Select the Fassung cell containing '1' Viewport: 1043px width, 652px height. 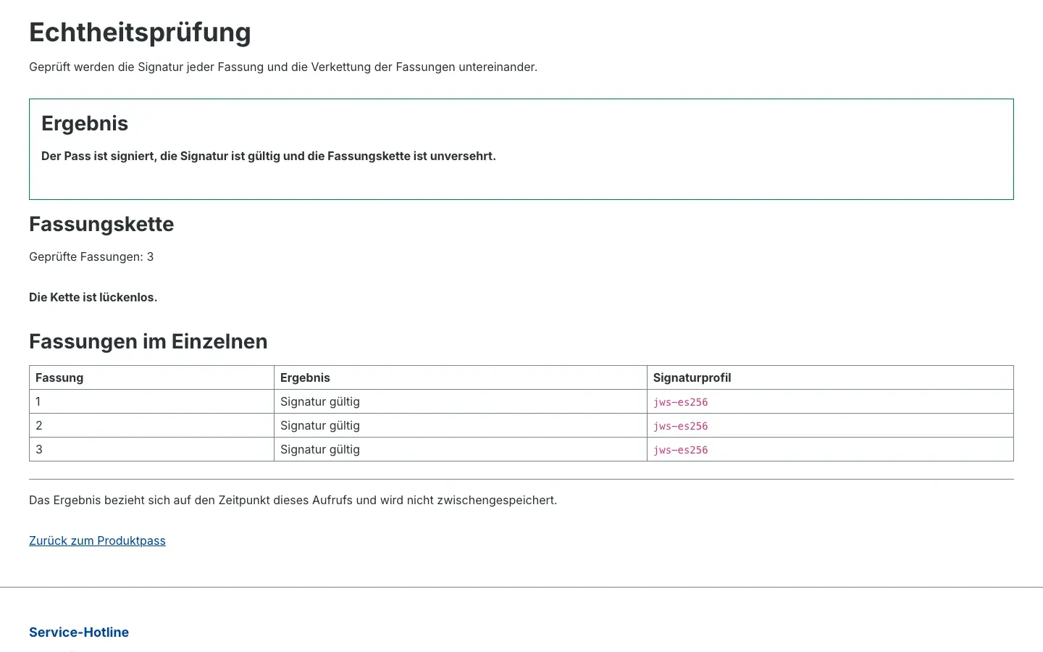(151, 401)
